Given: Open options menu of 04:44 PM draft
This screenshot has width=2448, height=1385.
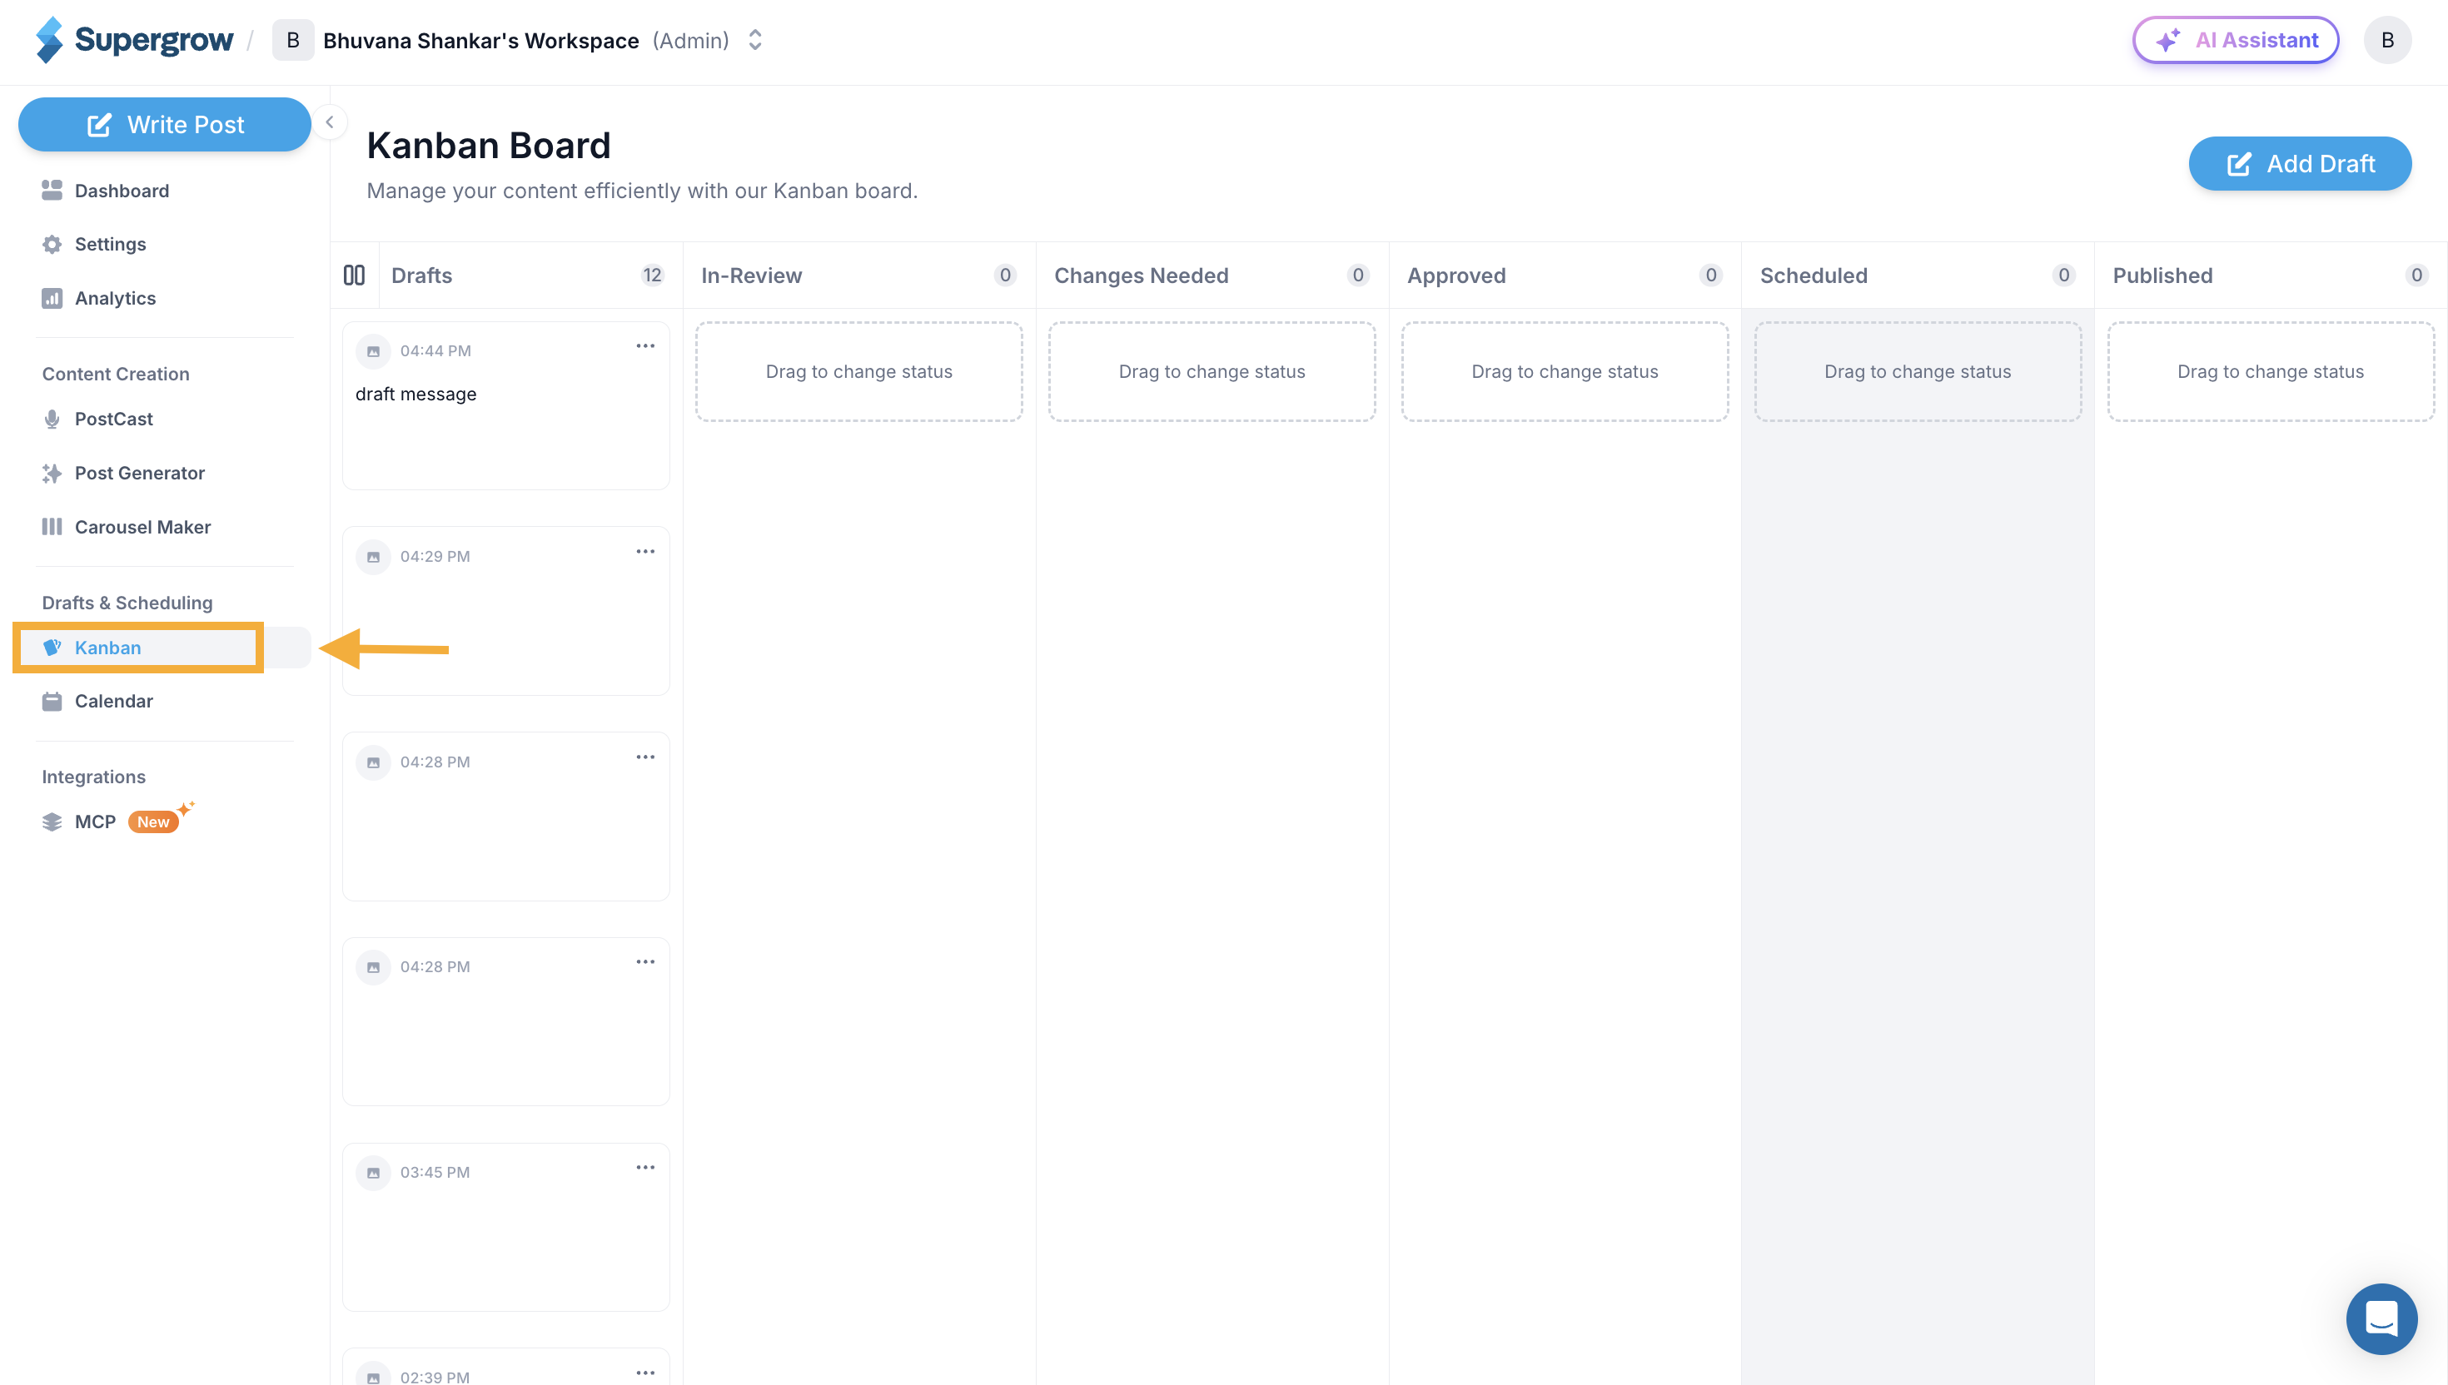Looking at the screenshot, I should point(645,346).
